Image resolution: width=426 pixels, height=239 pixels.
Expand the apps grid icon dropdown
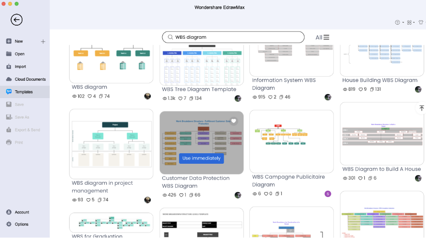click(410, 22)
